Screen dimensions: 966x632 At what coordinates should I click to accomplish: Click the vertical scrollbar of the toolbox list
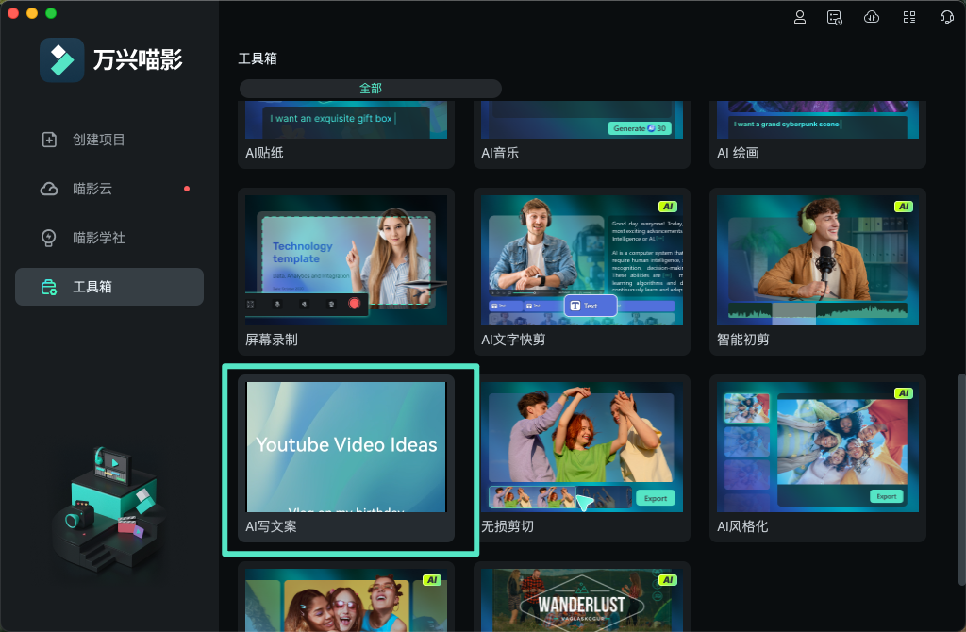tap(961, 479)
